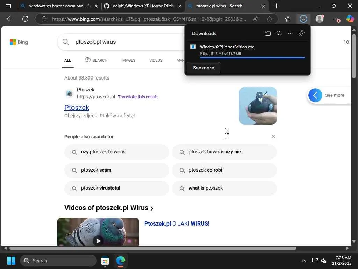The height and width of the screenshot is (269, 358).
Task: Go back with the browser back arrow
Action: (9, 19)
